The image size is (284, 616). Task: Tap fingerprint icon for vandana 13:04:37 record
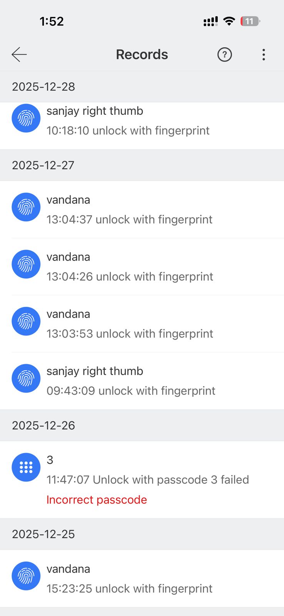point(26,207)
